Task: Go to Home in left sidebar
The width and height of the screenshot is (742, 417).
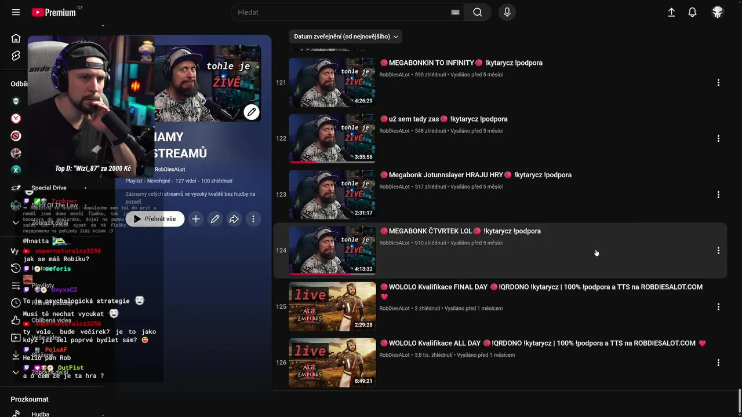Action: pyautogui.click(x=16, y=38)
